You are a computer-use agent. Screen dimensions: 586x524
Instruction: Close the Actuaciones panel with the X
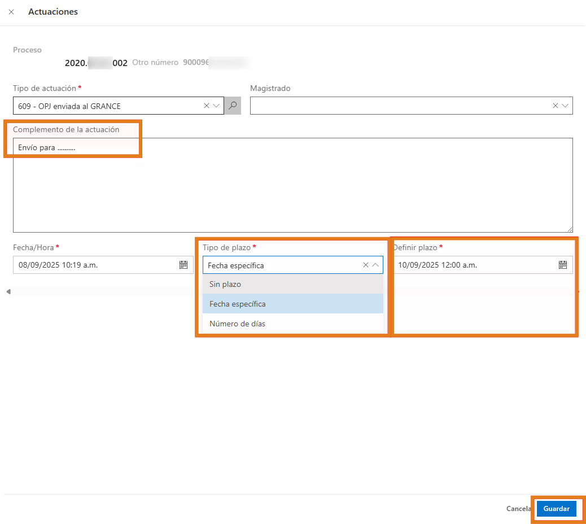tap(11, 12)
